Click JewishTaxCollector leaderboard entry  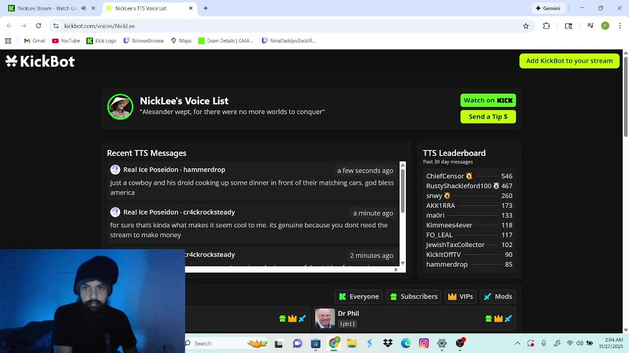click(x=455, y=245)
